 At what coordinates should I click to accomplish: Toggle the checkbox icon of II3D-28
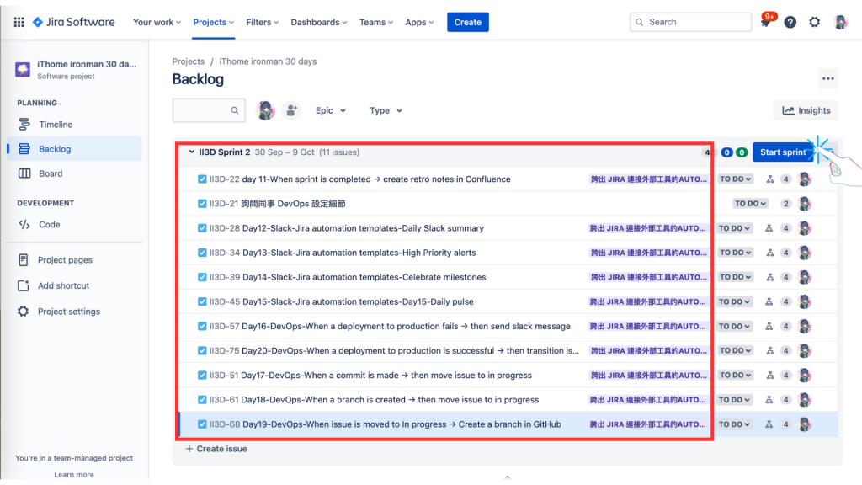[202, 228]
